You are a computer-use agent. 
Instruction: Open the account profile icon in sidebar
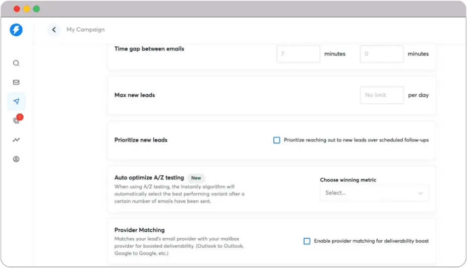click(x=16, y=159)
